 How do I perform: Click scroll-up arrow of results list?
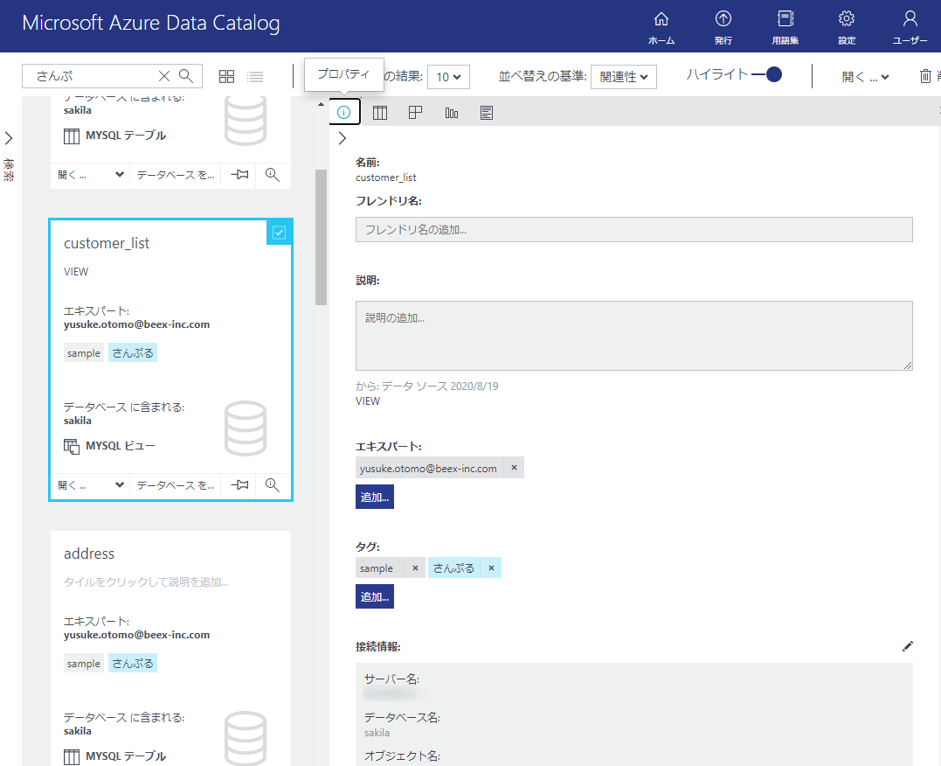[321, 105]
